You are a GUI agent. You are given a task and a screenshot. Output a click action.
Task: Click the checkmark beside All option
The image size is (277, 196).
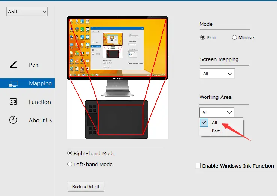pyautogui.click(x=204, y=123)
